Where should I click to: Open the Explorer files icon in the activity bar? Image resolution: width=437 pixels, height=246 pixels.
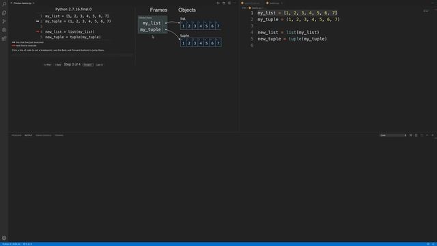[x=4, y=13]
